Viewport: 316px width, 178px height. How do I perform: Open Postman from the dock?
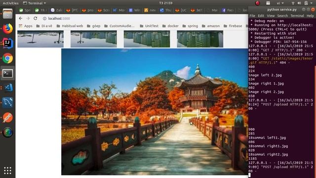point(8,118)
